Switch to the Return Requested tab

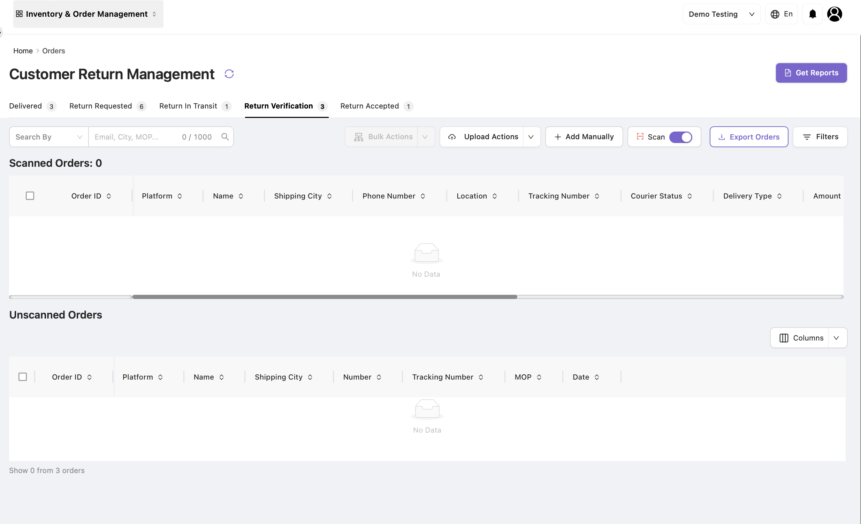click(108, 106)
